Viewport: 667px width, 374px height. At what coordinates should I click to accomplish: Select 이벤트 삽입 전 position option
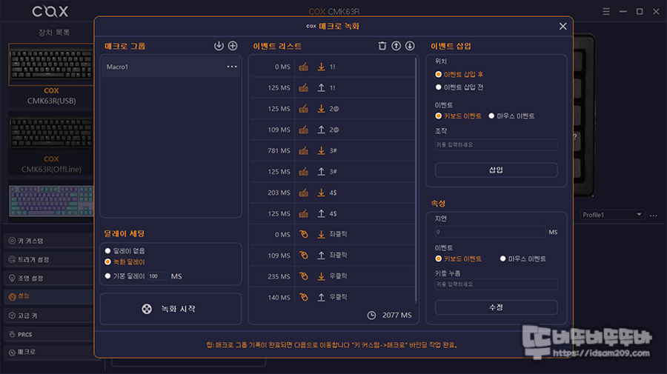tap(459, 87)
